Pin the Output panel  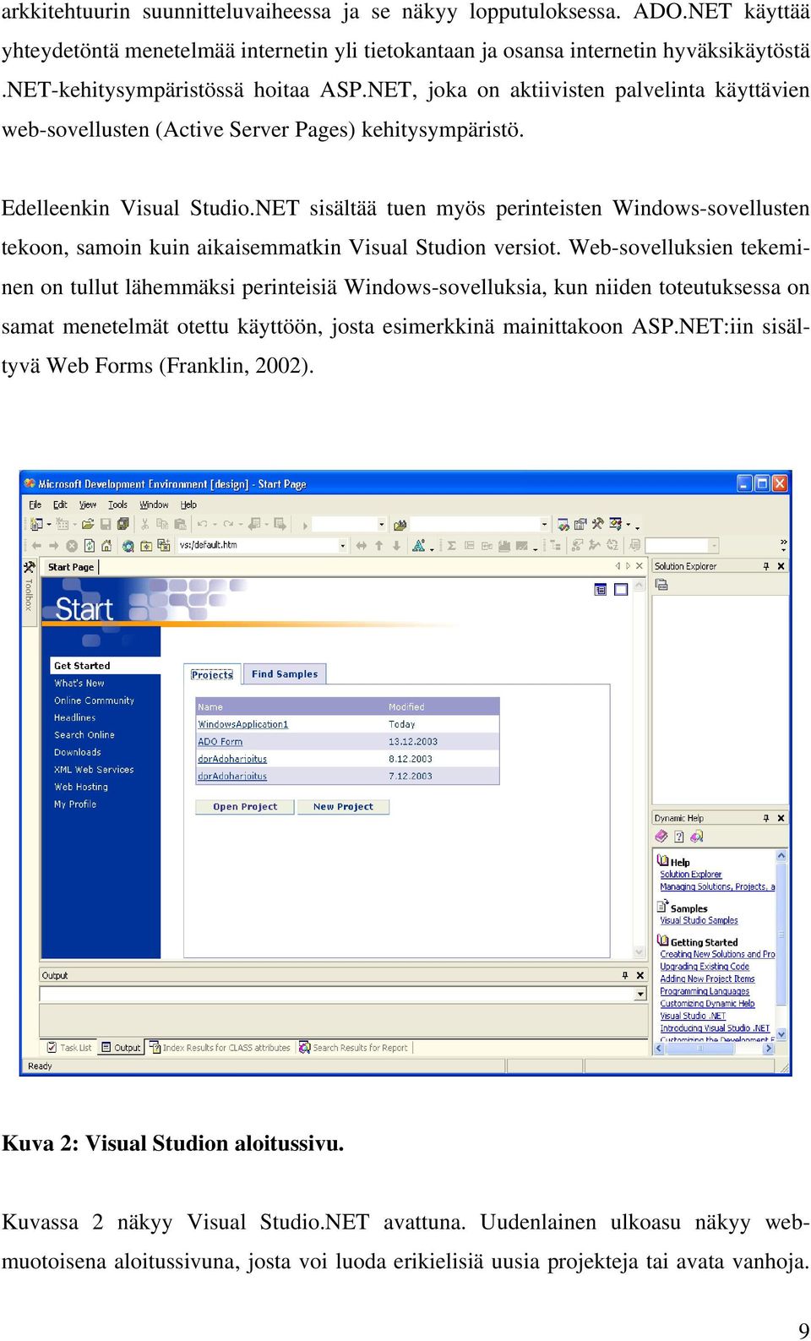point(625,975)
